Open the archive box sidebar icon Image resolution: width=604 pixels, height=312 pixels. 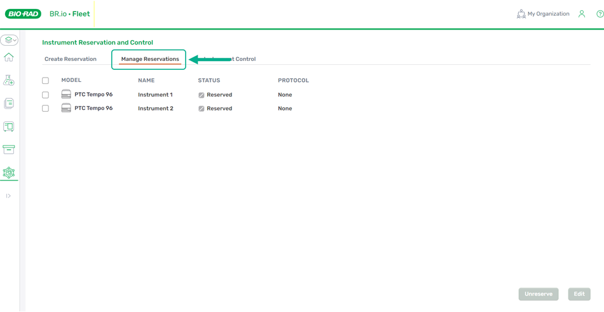click(x=9, y=149)
